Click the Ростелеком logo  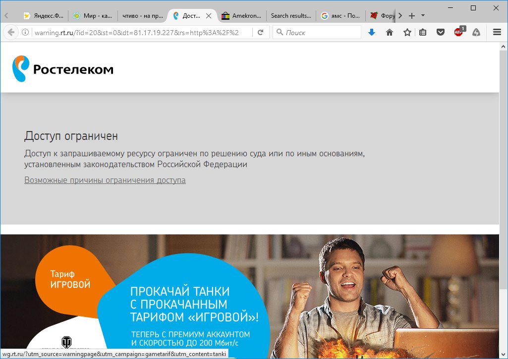click(x=63, y=69)
